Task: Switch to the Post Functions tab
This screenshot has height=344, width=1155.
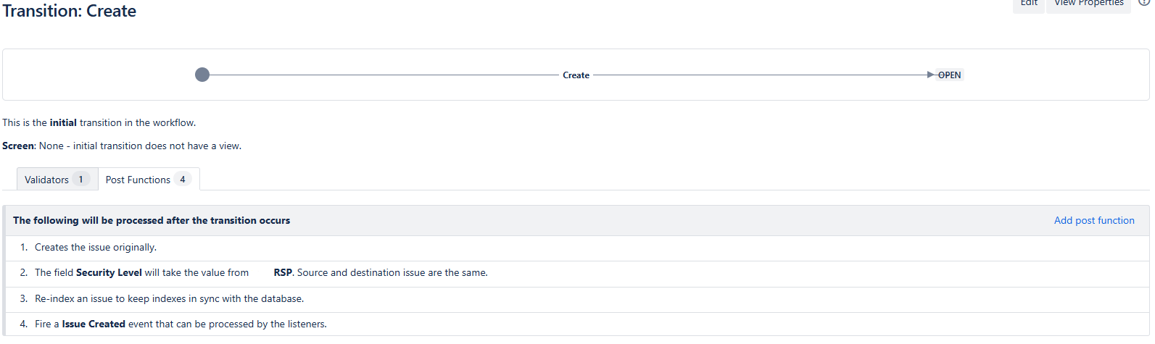Action: tap(149, 180)
